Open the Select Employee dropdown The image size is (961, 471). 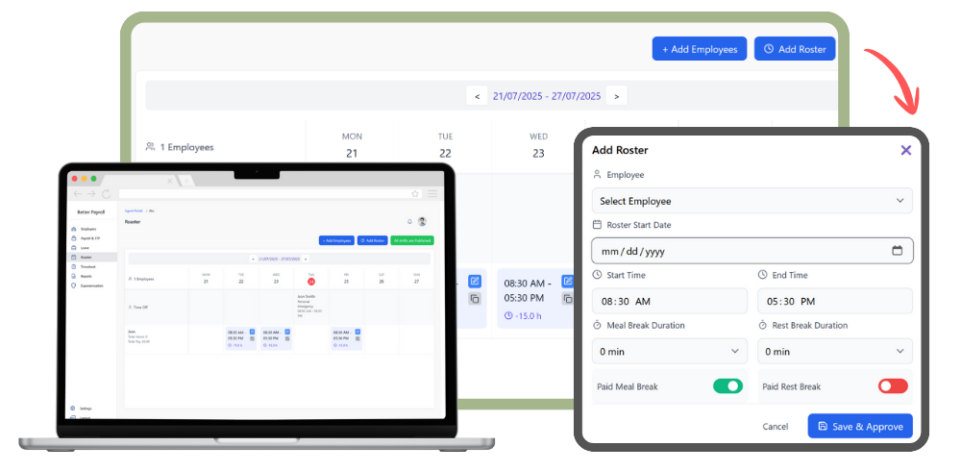tap(752, 201)
